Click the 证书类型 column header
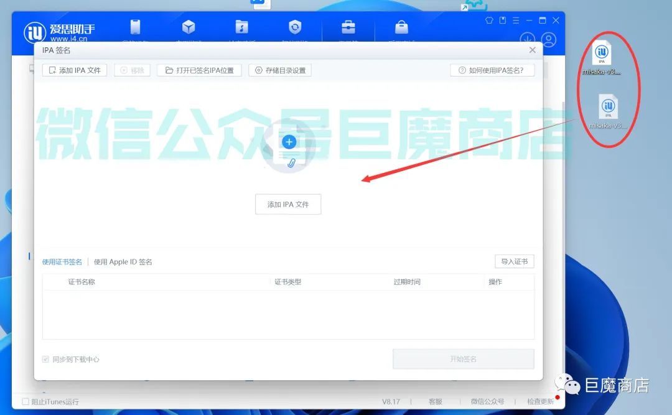 pyautogui.click(x=288, y=282)
